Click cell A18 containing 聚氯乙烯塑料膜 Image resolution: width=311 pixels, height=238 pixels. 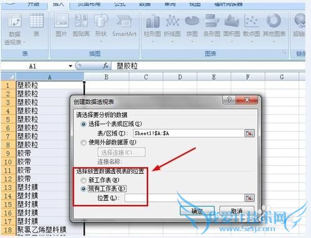tap(50, 230)
